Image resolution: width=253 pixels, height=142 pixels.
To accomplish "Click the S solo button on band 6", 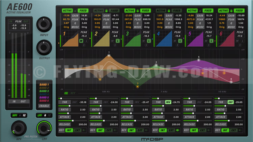I will (240, 45).
